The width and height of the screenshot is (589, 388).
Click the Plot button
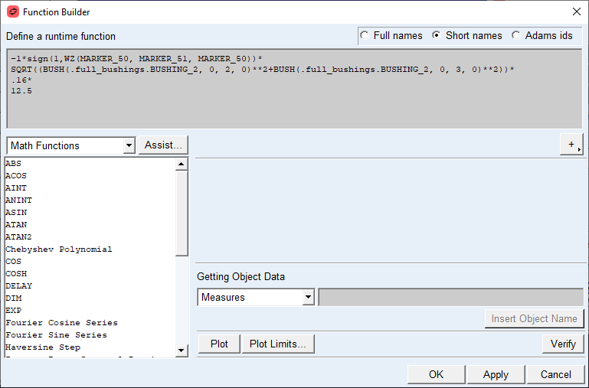pos(219,344)
